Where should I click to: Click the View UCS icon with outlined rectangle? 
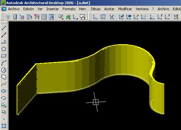pos(143,17)
